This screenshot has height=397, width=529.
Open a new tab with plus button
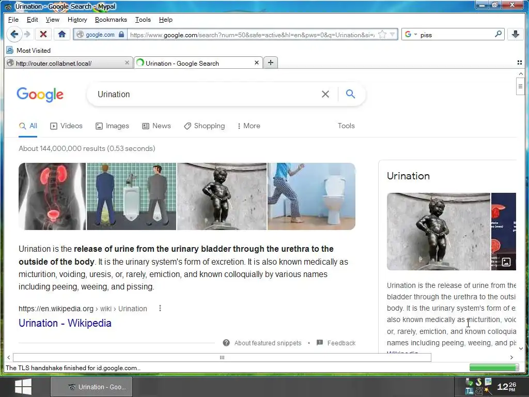click(x=271, y=63)
